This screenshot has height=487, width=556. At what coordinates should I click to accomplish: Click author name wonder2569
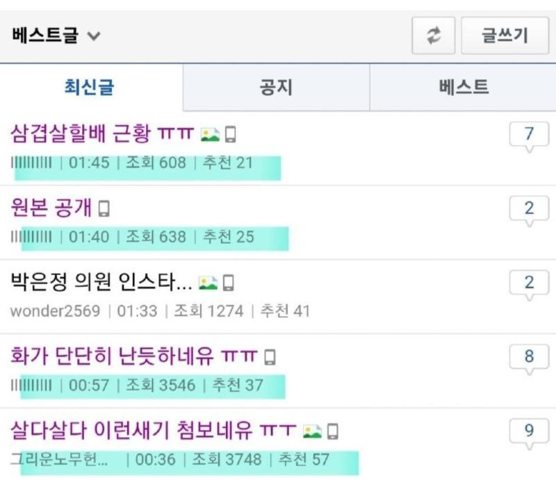[56, 311]
